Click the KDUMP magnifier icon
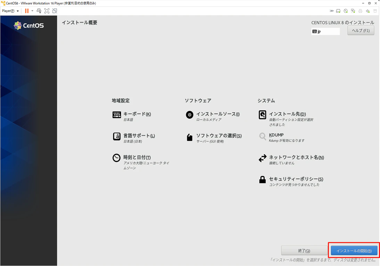The height and width of the screenshot is (266, 380). point(263,136)
